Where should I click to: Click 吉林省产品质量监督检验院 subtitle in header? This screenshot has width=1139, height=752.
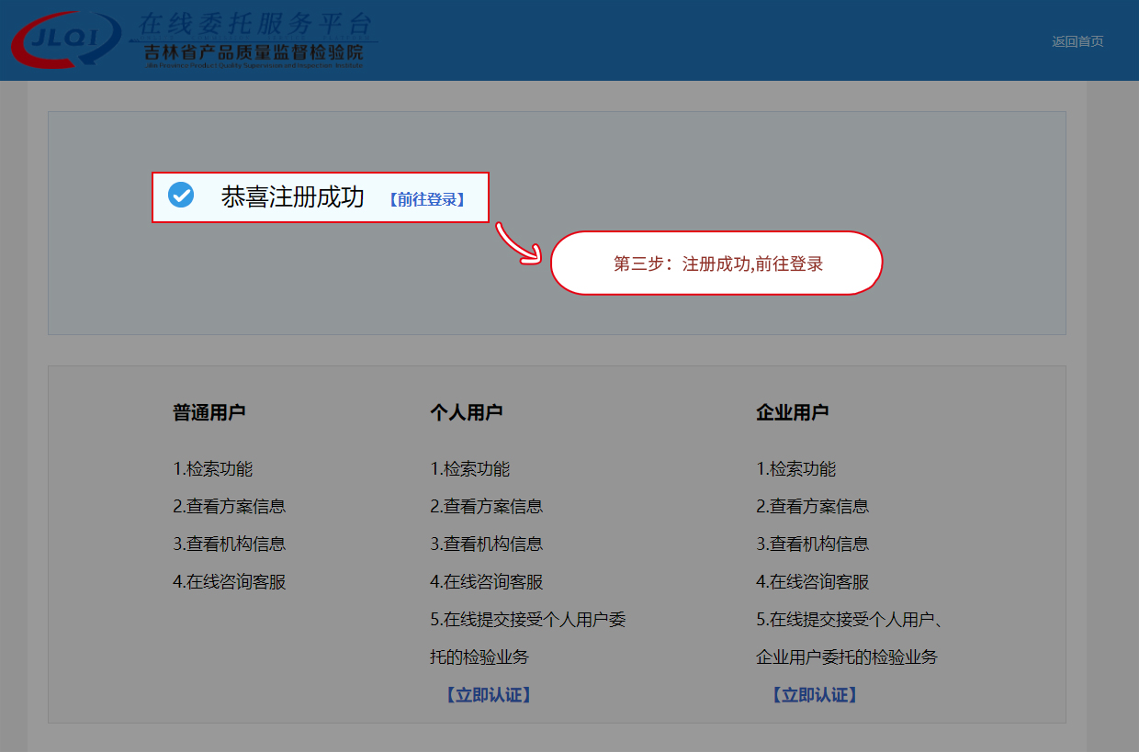pyautogui.click(x=254, y=53)
